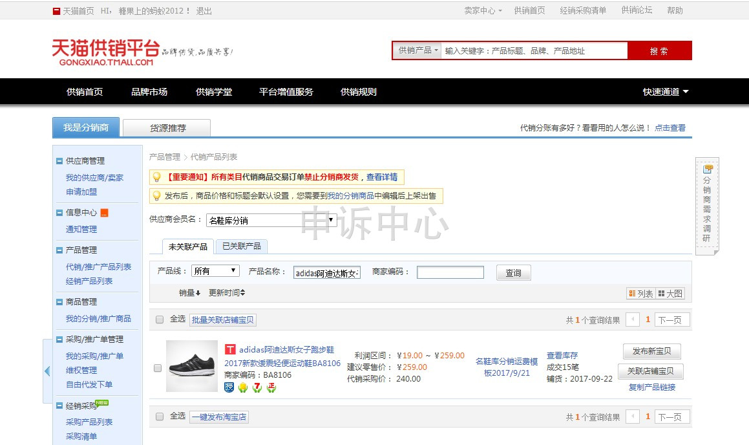This screenshot has width=749, height=445.
Task: Click the red 搜索 button
Action: tap(659, 50)
